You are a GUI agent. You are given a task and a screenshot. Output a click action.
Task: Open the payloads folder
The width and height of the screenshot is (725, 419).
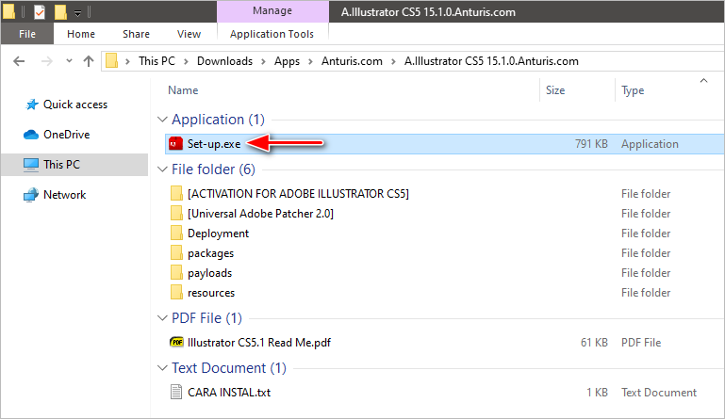(209, 273)
